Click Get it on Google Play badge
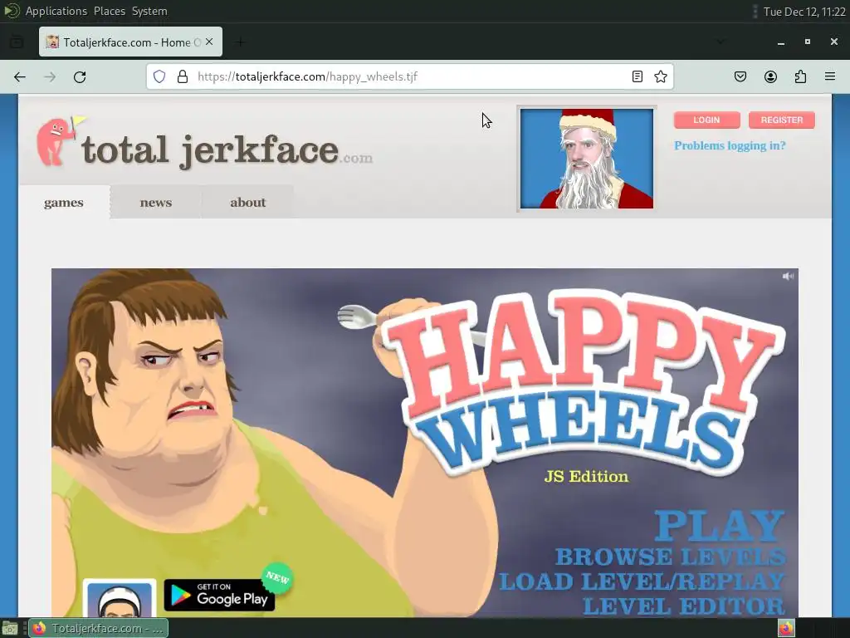The height and width of the screenshot is (638, 850). (x=219, y=595)
